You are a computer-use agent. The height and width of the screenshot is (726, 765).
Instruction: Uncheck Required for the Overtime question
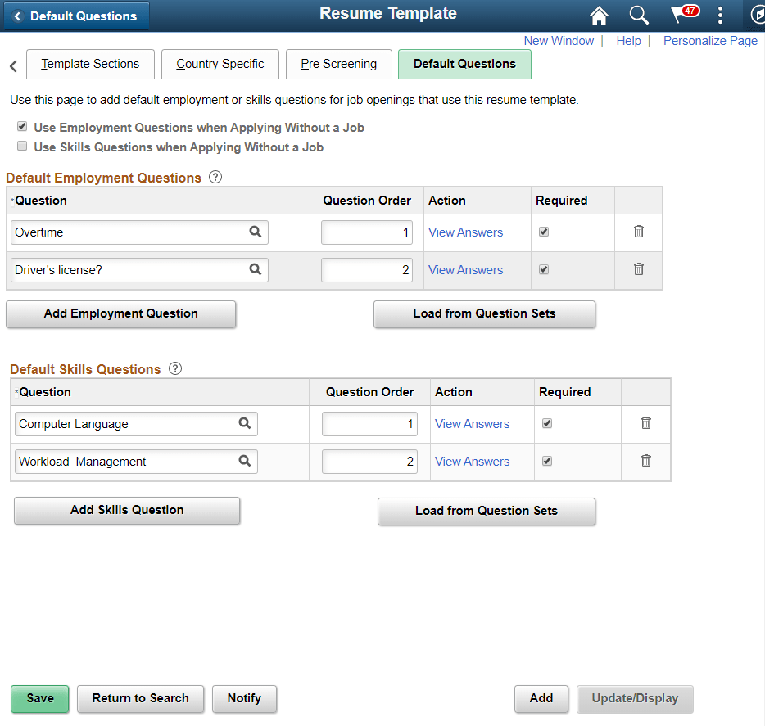click(543, 232)
